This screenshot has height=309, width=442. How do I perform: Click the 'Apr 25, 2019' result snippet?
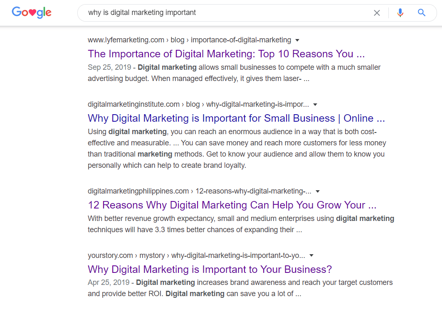coord(240,288)
